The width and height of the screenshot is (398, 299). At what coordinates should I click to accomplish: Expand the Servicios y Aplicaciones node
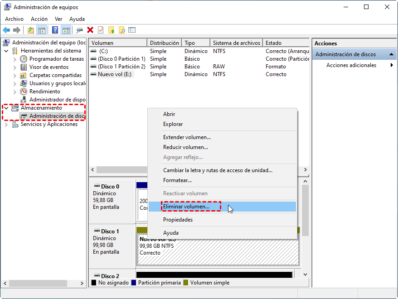6,125
